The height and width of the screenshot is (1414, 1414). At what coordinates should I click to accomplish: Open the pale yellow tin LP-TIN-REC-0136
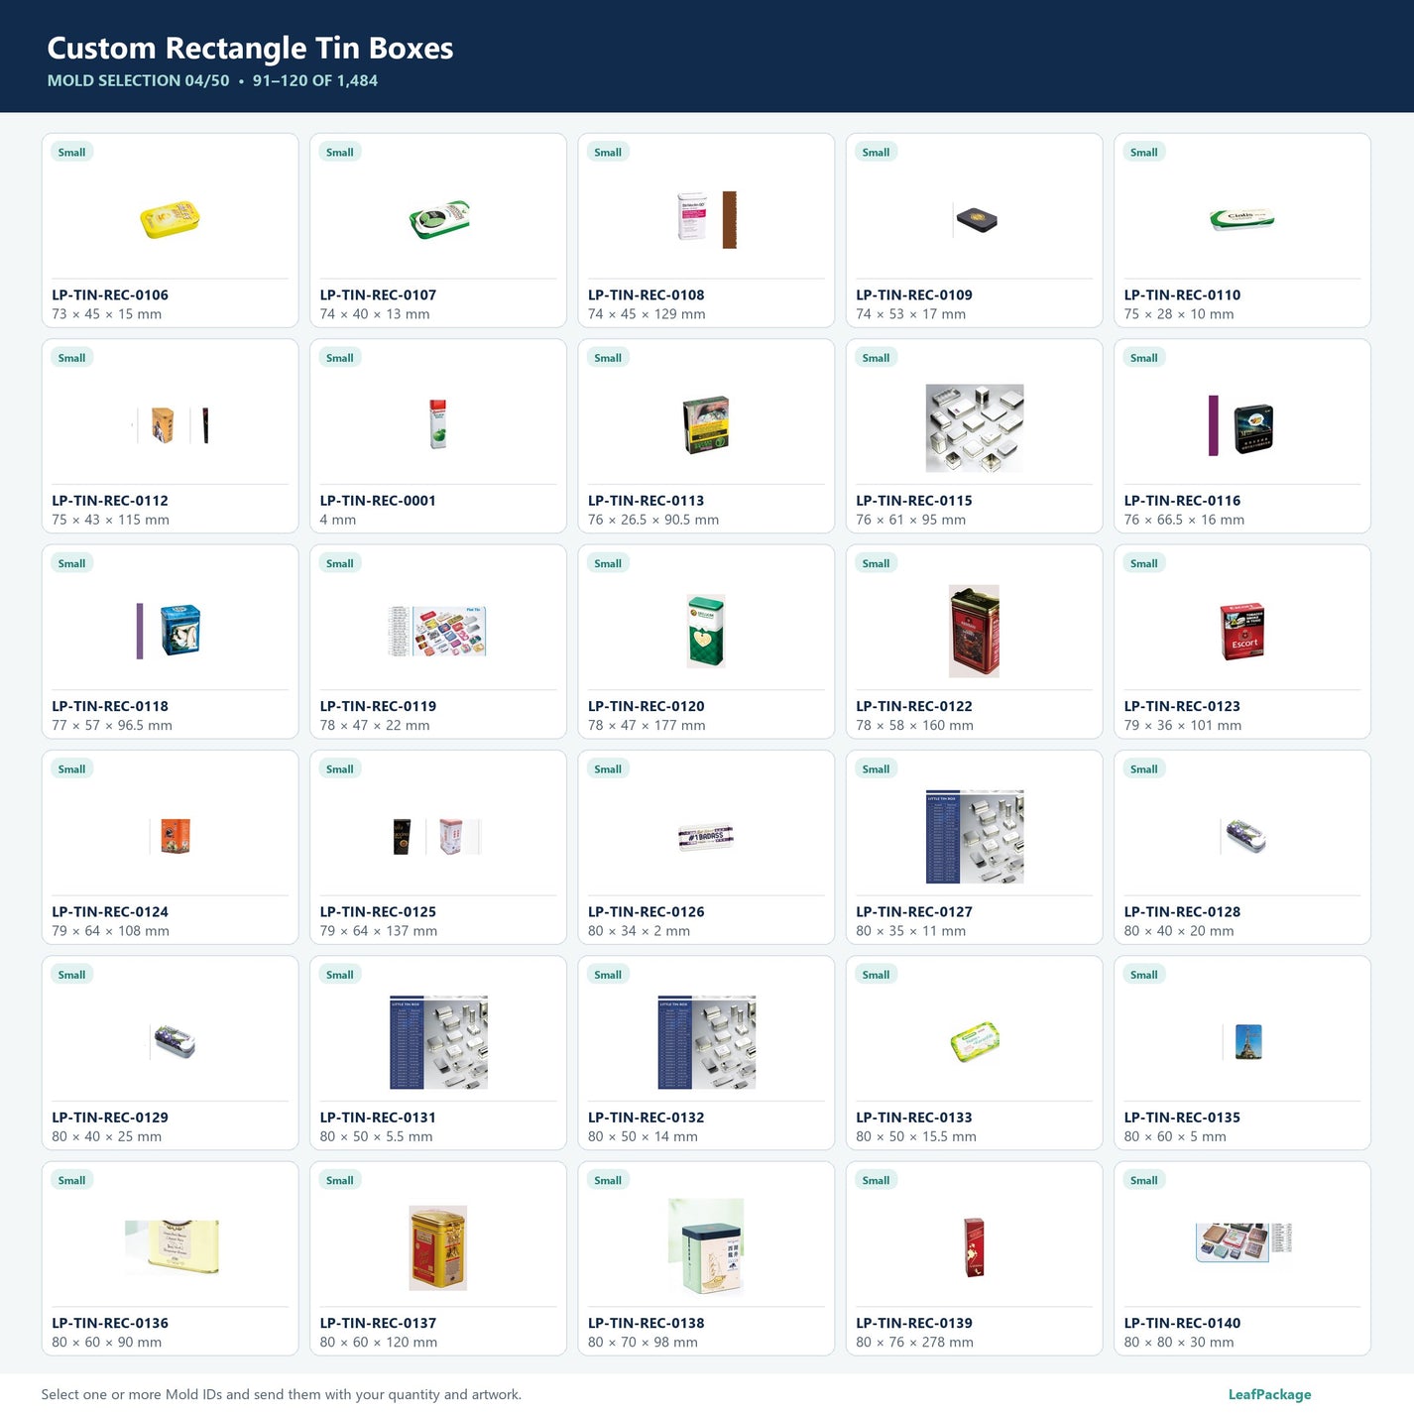pyautogui.click(x=172, y=1247)
